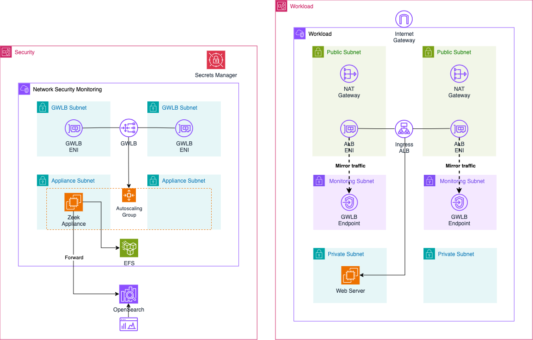Click the Secrets Manager icon
533x340 pixels.
tap(216, 60)
